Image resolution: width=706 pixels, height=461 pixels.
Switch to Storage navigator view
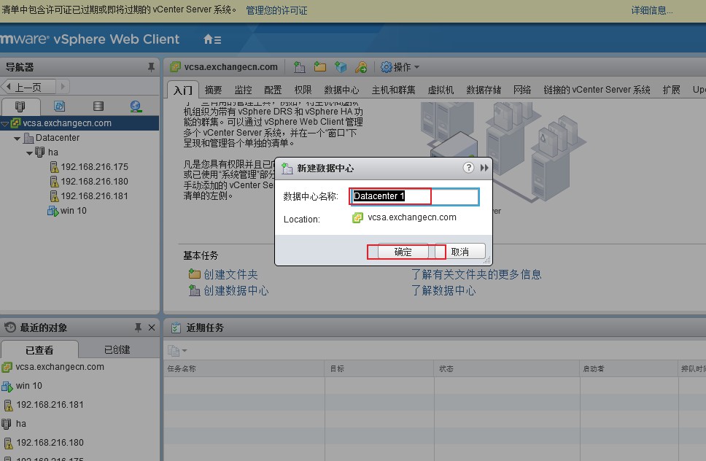point(98,106)
